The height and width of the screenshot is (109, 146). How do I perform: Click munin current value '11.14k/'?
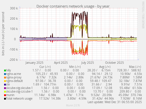coord(40,95)
